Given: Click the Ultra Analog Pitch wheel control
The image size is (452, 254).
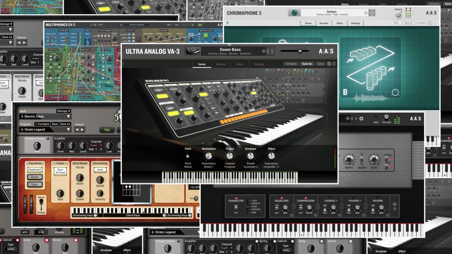Looking at the screenshot, I should [187, 157].
